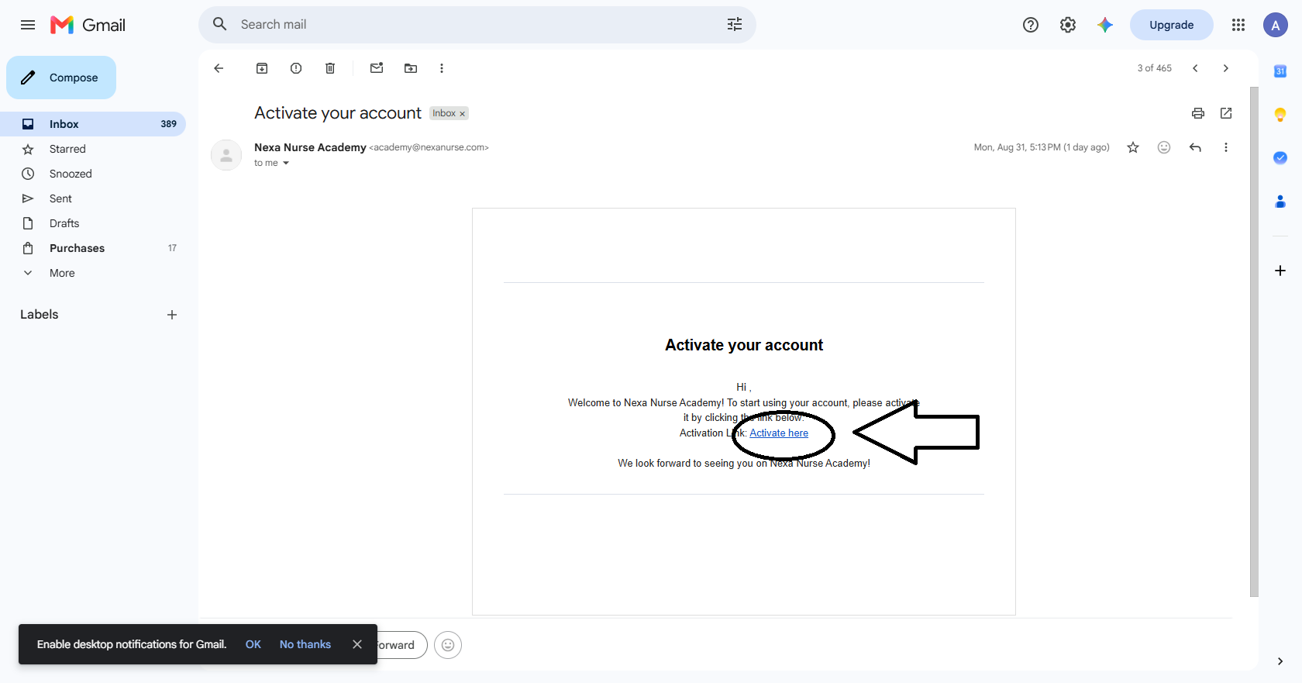The height and width of the screenshot is (683, 1302).
Task: Open the main menu hamburger icon
Action: (28, 25)
